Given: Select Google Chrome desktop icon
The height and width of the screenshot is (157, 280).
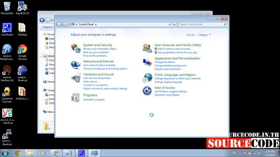Looking at the screenshot, I should (22, 52).
